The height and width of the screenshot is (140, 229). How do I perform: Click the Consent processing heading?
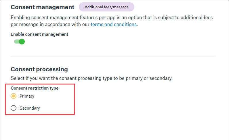39,69
